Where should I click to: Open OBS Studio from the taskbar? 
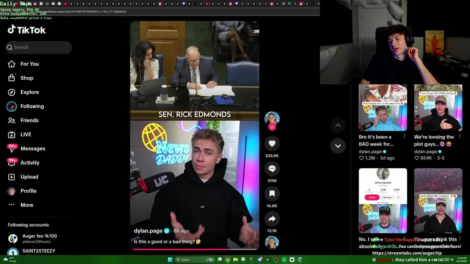tap(276, 260)
